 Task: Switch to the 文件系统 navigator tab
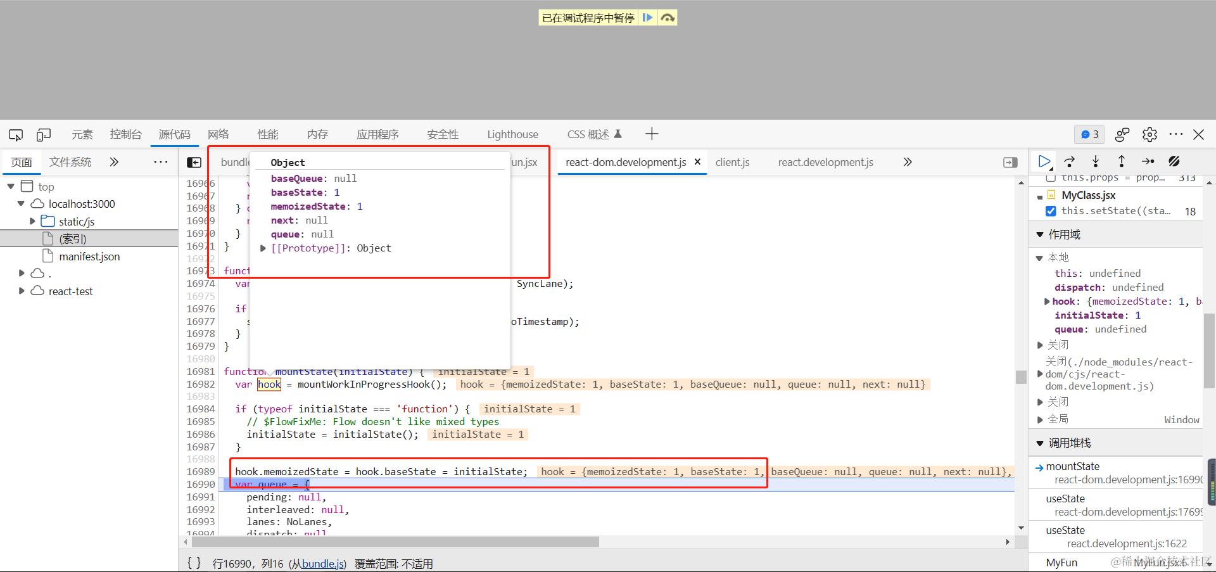tap(70, 162)
